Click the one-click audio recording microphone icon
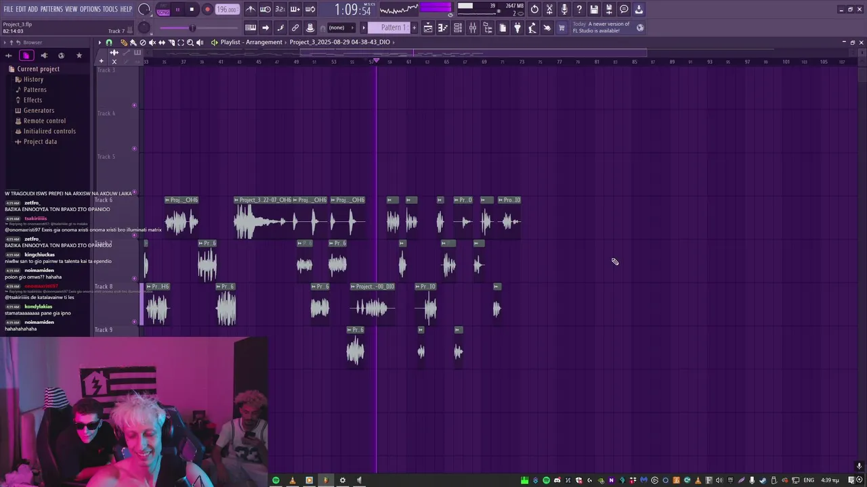The width and height of the screenshot is (867, 487). click(x=564, y=9)
